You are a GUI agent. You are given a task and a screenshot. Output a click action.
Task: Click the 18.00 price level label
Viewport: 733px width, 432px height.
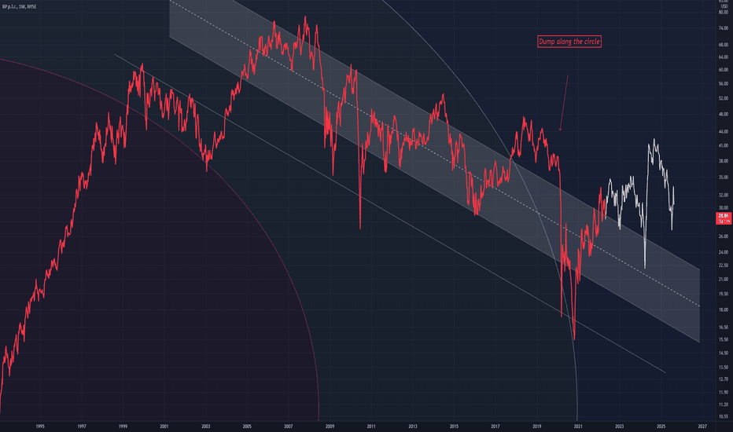724,310
